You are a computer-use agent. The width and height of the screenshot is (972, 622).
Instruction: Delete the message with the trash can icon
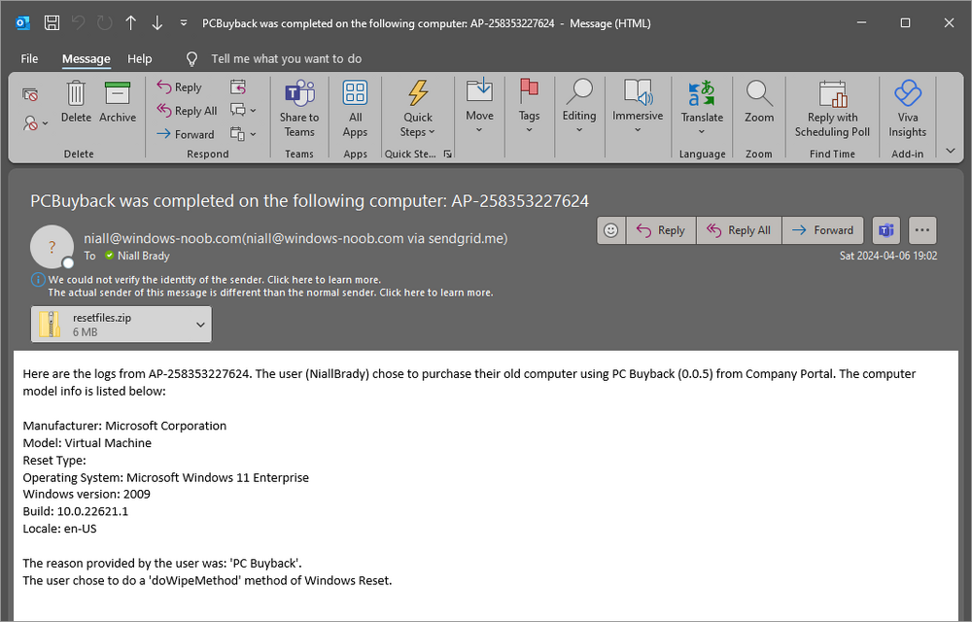click(x=76, y=102)
